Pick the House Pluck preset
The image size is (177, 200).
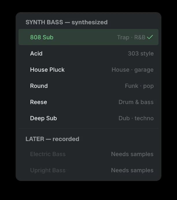point(89,70)
